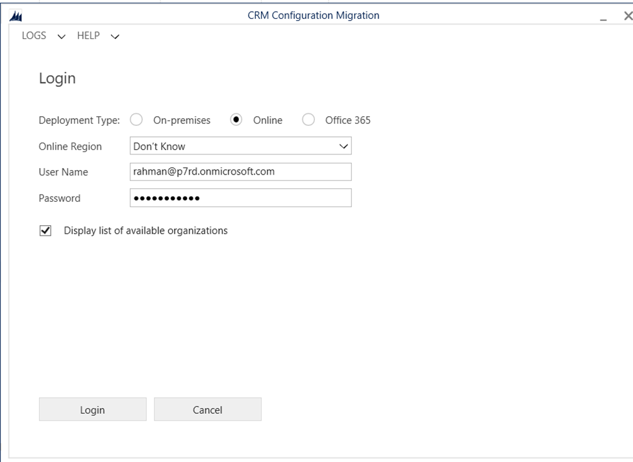Open the HELP menu

pos(98,36)
